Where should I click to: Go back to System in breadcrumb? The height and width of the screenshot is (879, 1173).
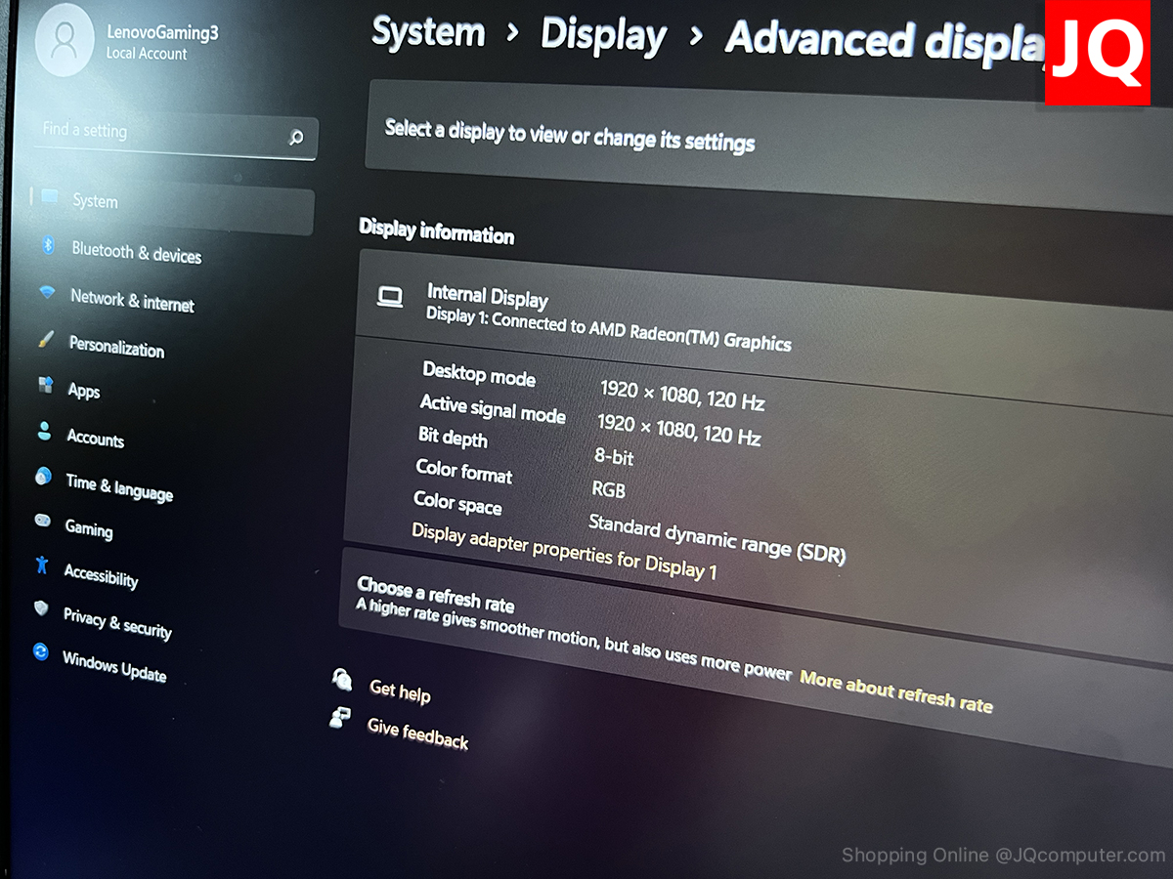click(x=428, y=31)
